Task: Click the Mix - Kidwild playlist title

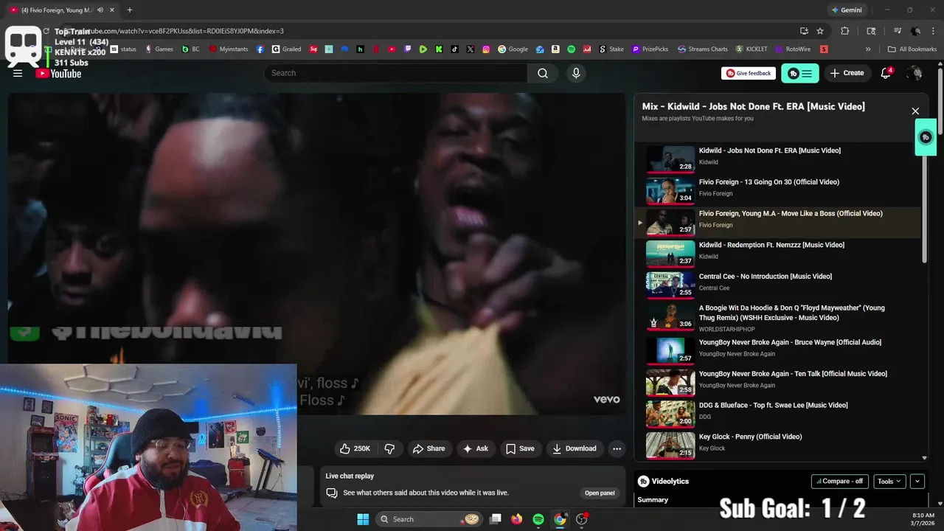Action: pos(753,106)
